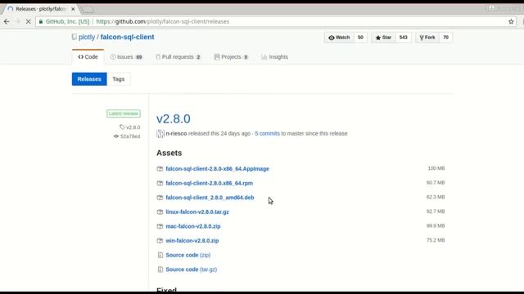This screenshot has width=524, height=294.
Task: Open the falcon-sql-client repository link
Action: [128, 37]
